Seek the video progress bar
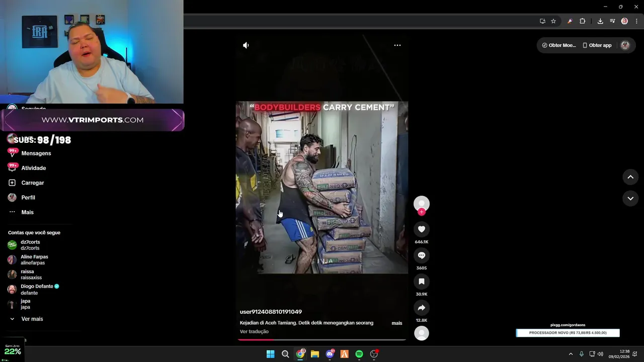 point(322,340)
